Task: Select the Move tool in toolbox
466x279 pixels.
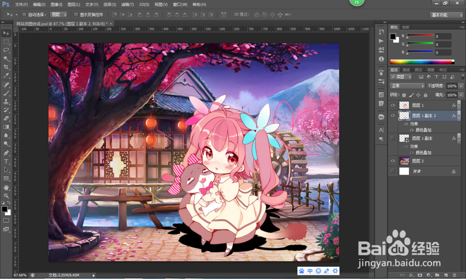Action: click(6, 33)
